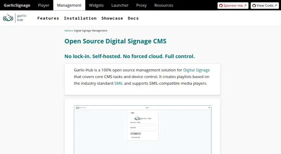The height and width of the screenshot is (154, 281).
Task: Open the GarlicSignage brand home link
Action: tap(17, 5)
